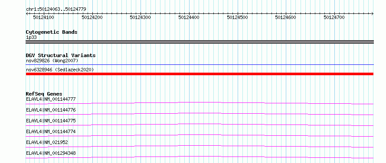The width and height of the screenshot is (386, 163).
Task: Click the gray 1p33 cytogenetic band bar
Action: 200,42
